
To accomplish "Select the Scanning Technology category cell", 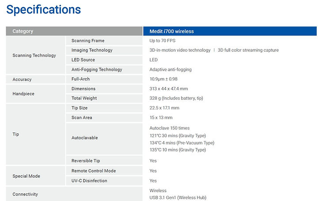I will tap(35, 55).
